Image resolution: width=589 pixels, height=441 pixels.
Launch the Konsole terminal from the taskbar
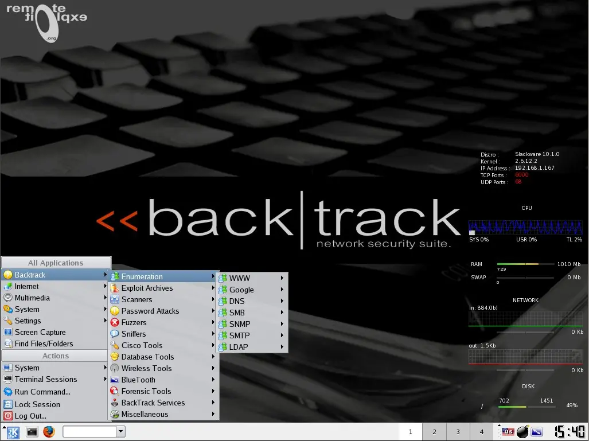pyautogui.click(x=32, y=432)
